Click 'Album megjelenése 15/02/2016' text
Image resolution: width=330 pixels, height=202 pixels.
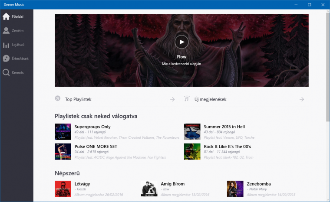point(185,195)
